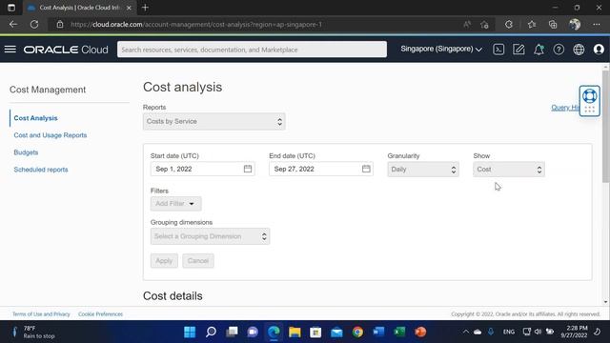This screenshot has width=610, height=343.
Task: Open Scheduled reports in sidebar
Action: 41,170
